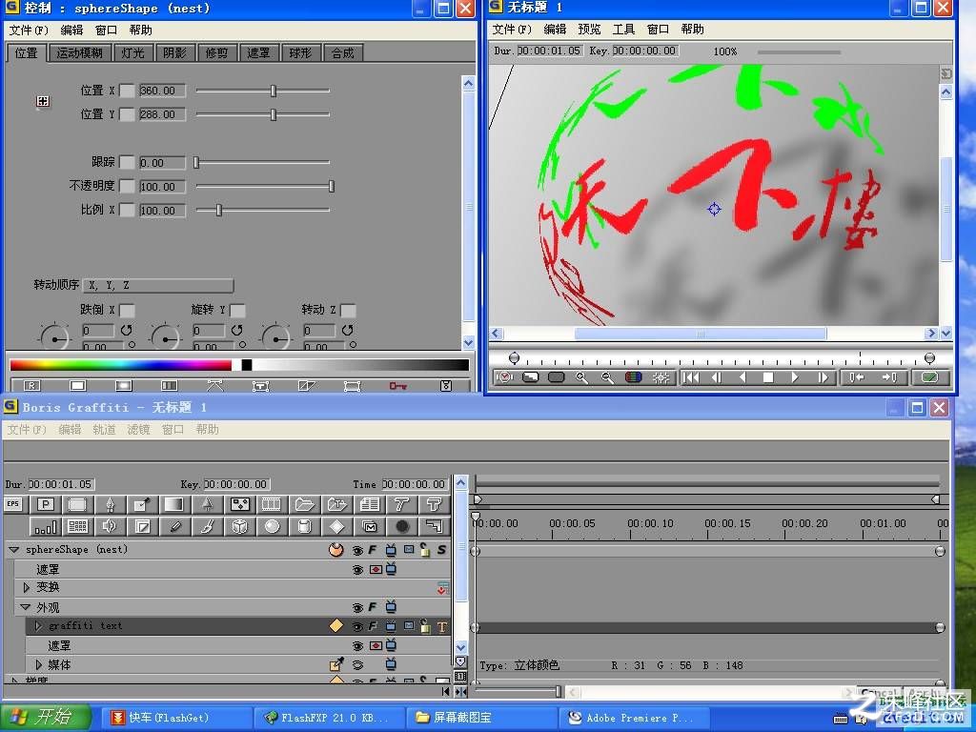This screenshot has width=976, height=732.
Task: Click the Windows 开始 start button
Action: point(47,717)
